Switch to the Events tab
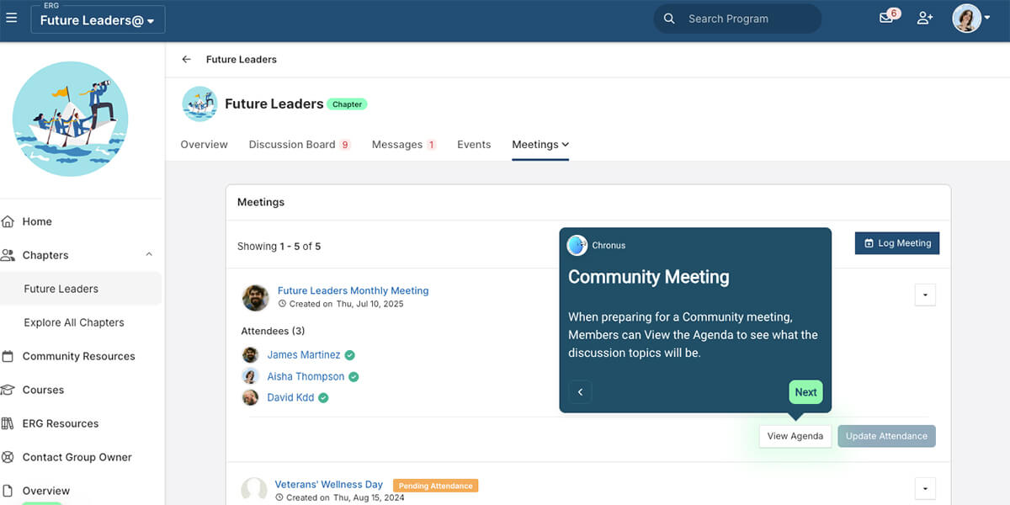Image resolution: width=1010 pixels, height=505 pixels. [473, 144]
